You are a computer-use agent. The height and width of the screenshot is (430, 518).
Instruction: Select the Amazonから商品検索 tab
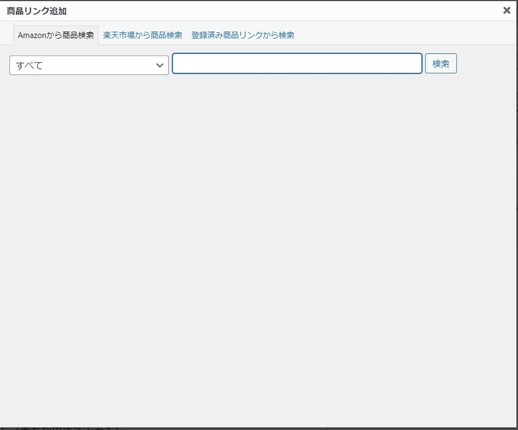tap(56, 35)
